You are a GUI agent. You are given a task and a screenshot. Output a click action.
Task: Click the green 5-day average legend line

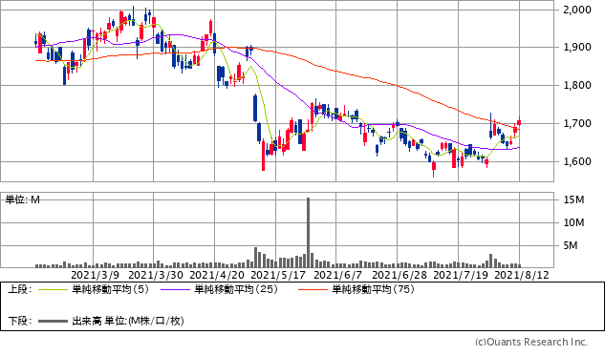[53, 290]
